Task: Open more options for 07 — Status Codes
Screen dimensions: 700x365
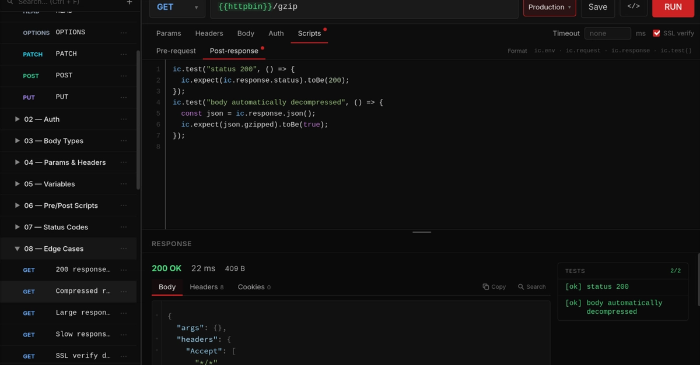Action: [x=124, y=227]
